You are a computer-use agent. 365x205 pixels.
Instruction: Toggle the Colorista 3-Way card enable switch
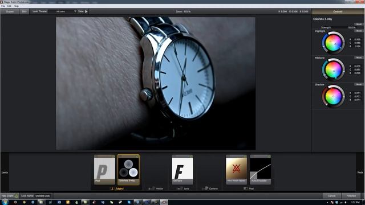pos(137,156)
